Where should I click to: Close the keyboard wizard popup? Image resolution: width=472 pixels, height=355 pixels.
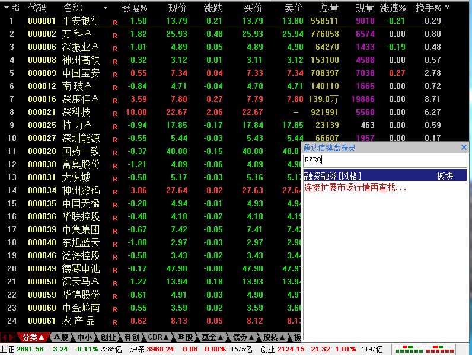point(464,148)
